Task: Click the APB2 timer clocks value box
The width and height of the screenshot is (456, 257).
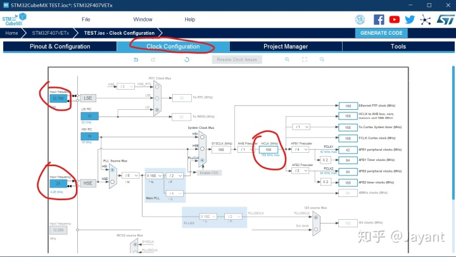Action: [348, 182]
